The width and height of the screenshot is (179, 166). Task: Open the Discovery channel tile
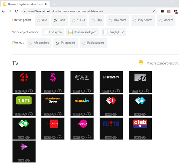coord(111,82)
